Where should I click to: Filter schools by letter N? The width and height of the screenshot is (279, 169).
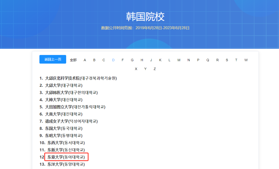189,60
